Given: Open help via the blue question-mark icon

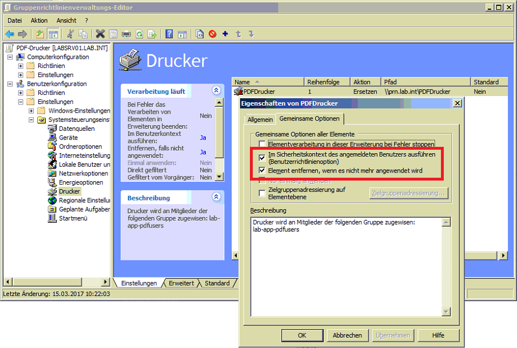Looking at the screenshot, I should click(x=169, y=34).
